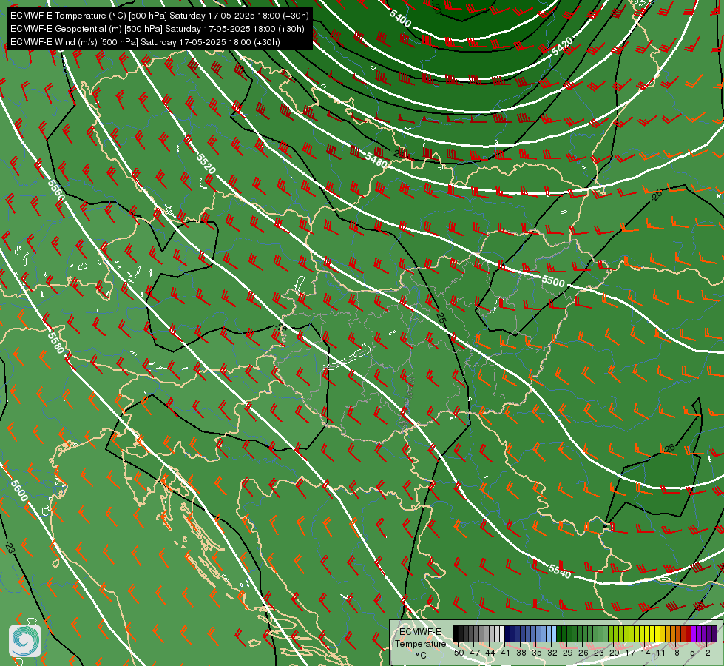Click the ECMWF-E Wind title line

click(x=145, y=42)
